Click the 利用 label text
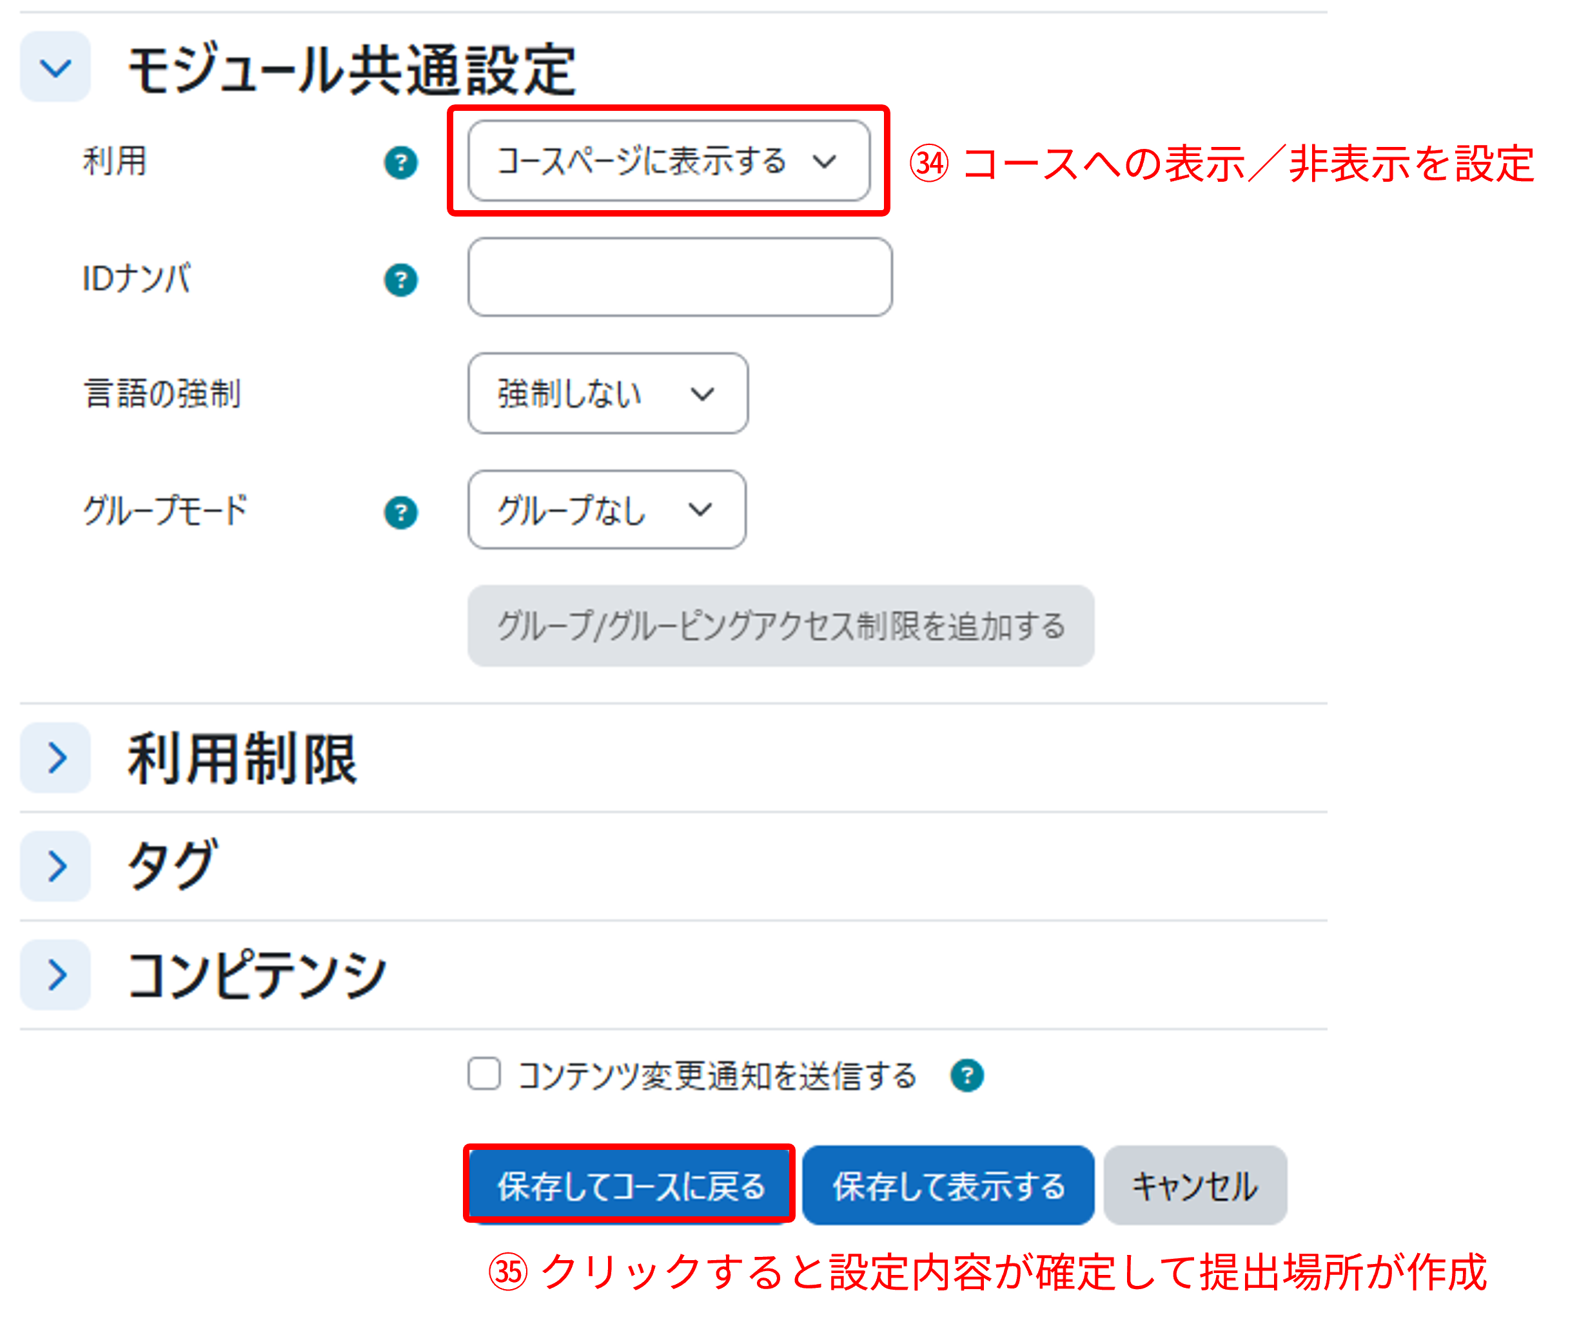Viewport: 1579px width, 1322px height. click(114, 161)
